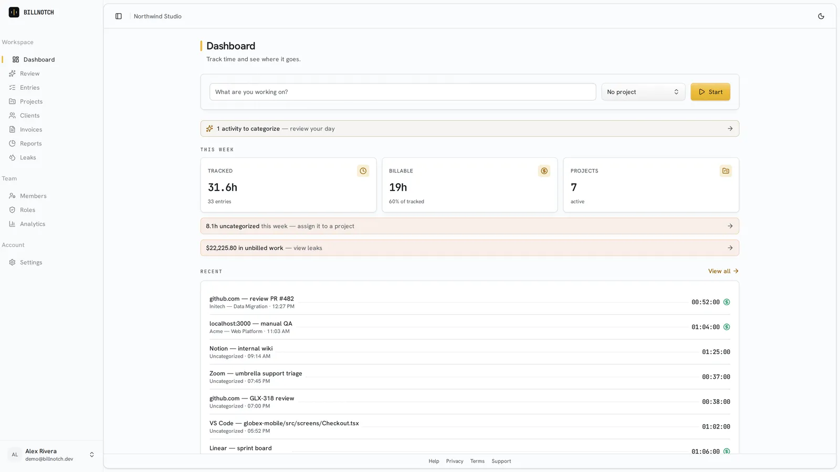This screenshot has height=472, width=840.
Task: Switch to dark mode moon icon
Action: (x=821, y=16)
